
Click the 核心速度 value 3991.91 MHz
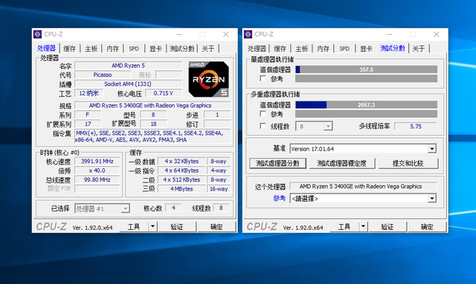[x=97, y=162]
